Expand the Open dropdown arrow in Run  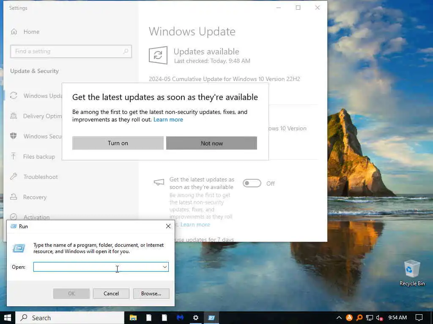pyautogui.click(x=165, y=267)
